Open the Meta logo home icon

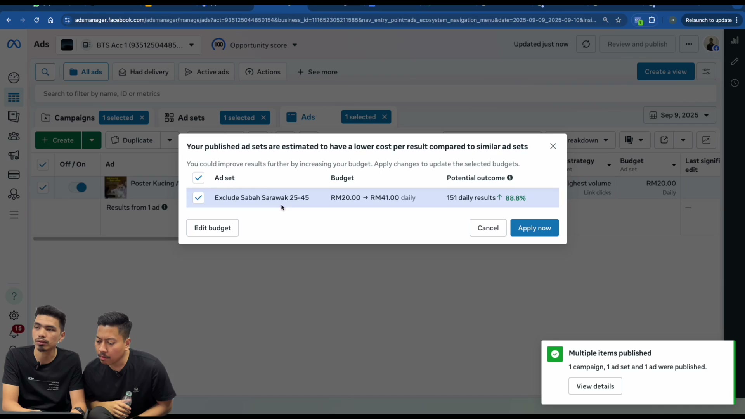pyautogui.click(x=14, y=44)
